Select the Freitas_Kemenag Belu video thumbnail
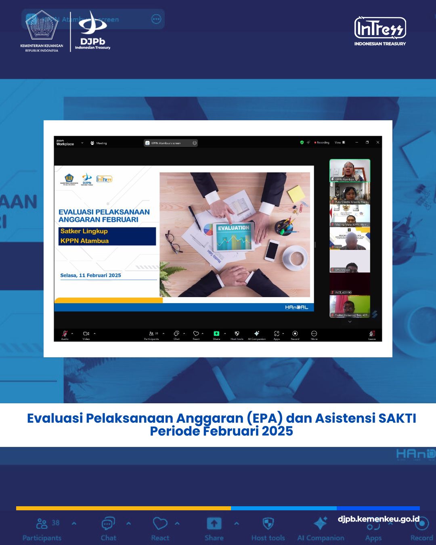The image size is (436, 545). tap(350, 306)
